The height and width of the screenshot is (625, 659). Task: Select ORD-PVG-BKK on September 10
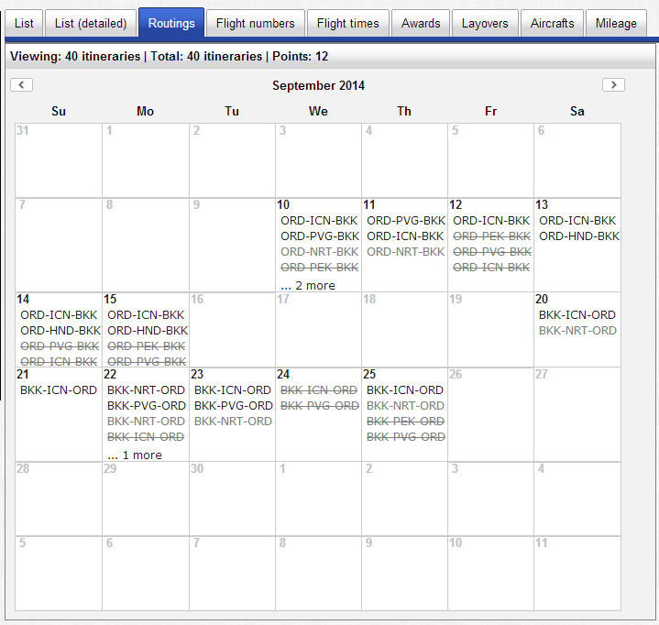320,236
